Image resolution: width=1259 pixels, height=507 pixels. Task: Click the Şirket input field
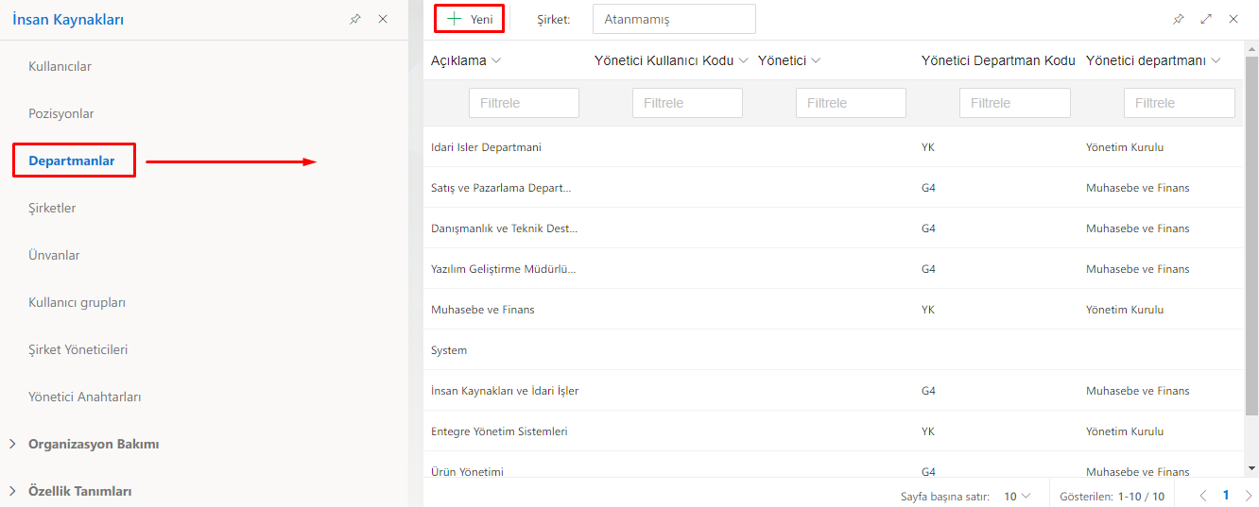[x=674, y=19]
